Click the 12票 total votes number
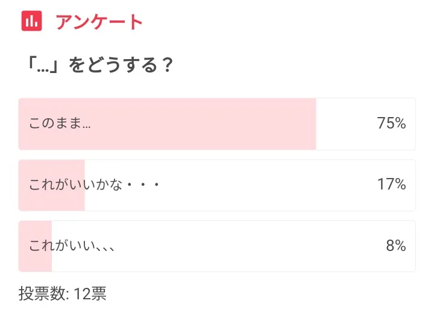434x315 pixels. (90, 294)
